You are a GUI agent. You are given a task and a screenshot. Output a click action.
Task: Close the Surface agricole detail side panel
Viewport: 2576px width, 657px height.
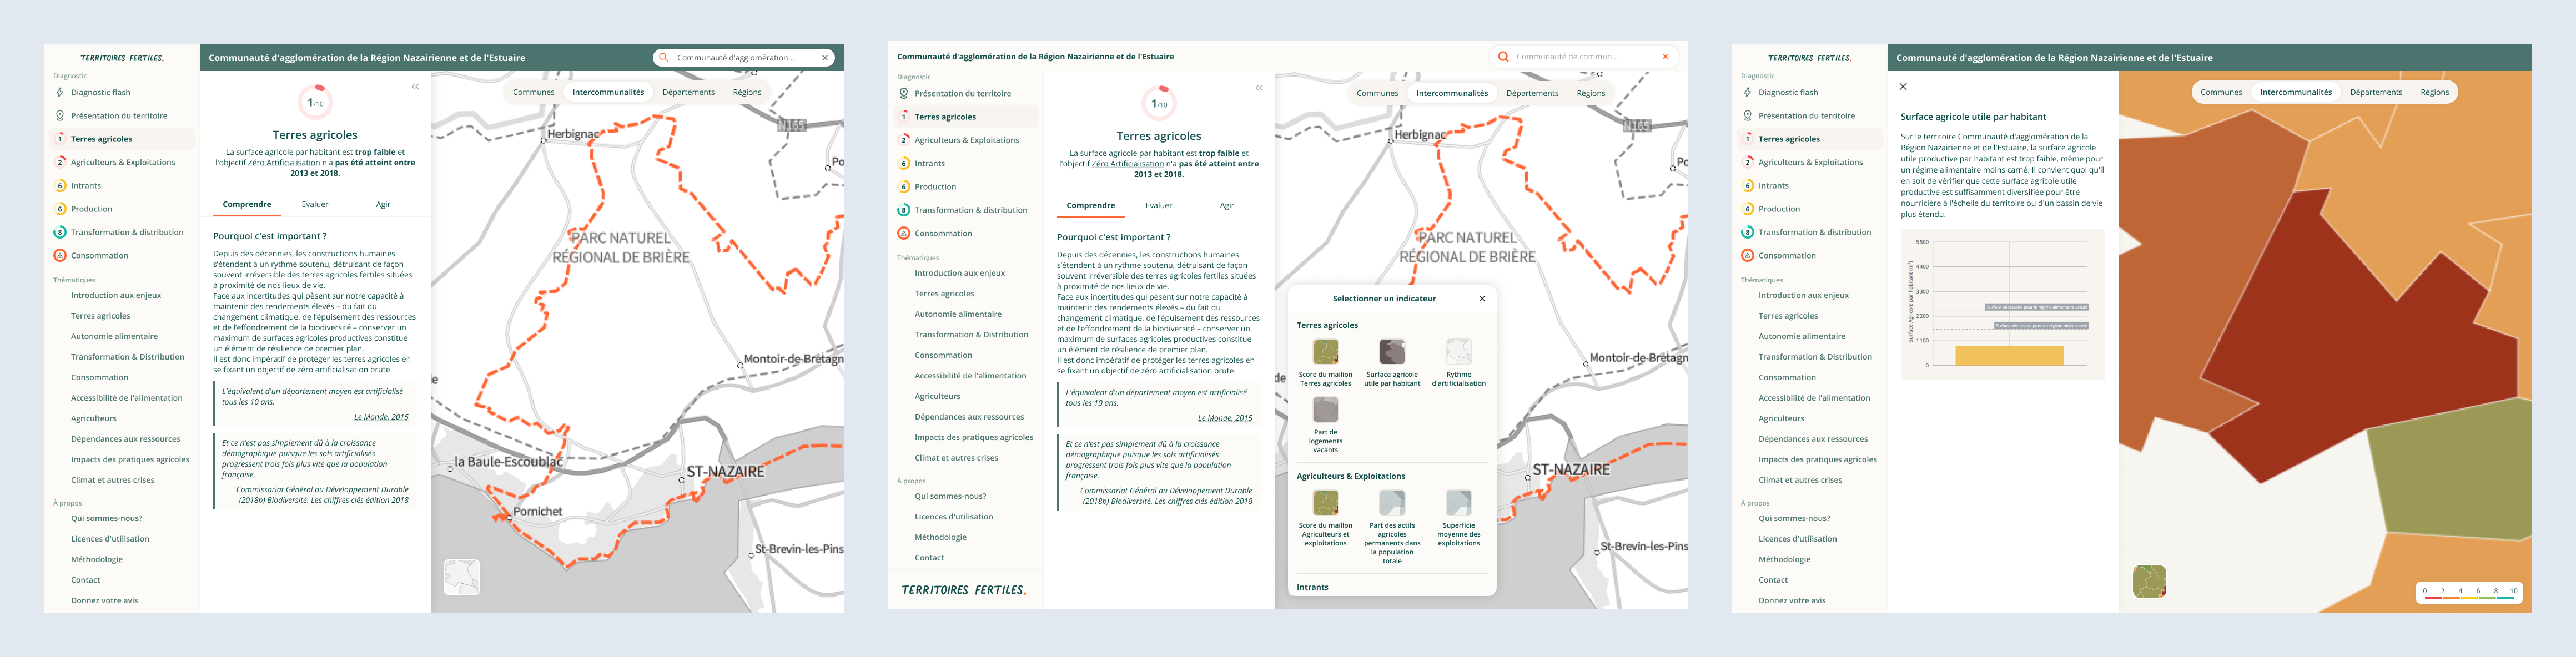click(x=1903, y=87)
